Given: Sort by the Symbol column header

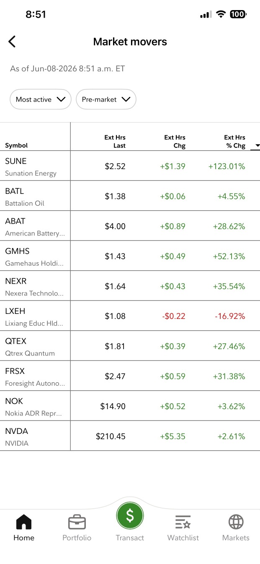Looking at the screenshot, I should [x=16, y=146].
